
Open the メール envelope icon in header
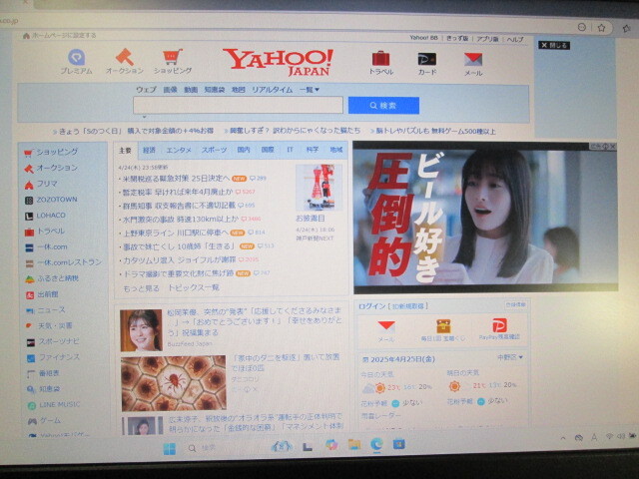coord(473,59)
